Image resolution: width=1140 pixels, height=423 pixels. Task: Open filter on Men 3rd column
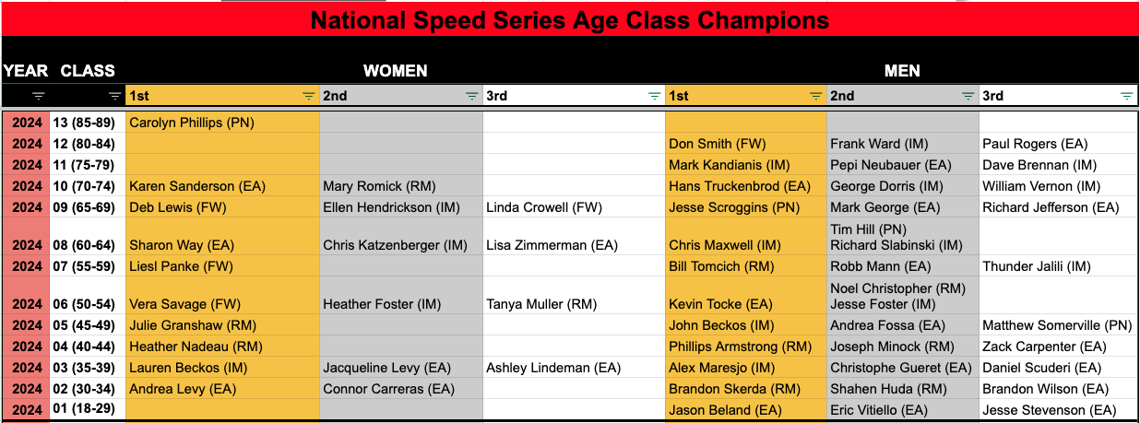pos(1126,96)
